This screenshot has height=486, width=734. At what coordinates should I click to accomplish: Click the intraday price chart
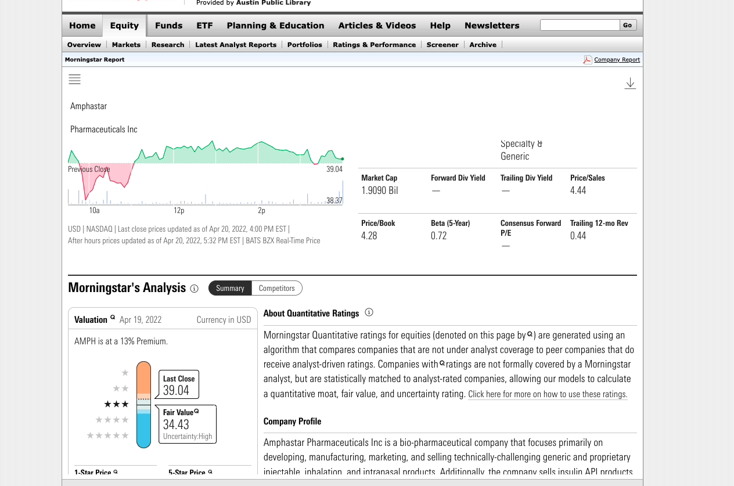pyautogui.click(x=206, y=172)
